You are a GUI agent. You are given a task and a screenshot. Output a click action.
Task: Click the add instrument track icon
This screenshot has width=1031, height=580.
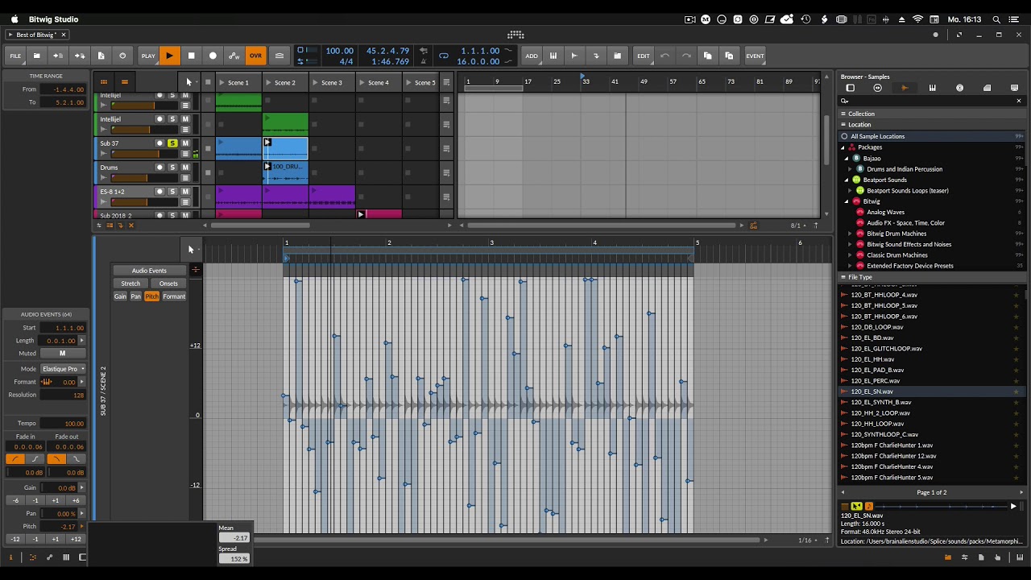pyautogui.click(x=553, y=56)
